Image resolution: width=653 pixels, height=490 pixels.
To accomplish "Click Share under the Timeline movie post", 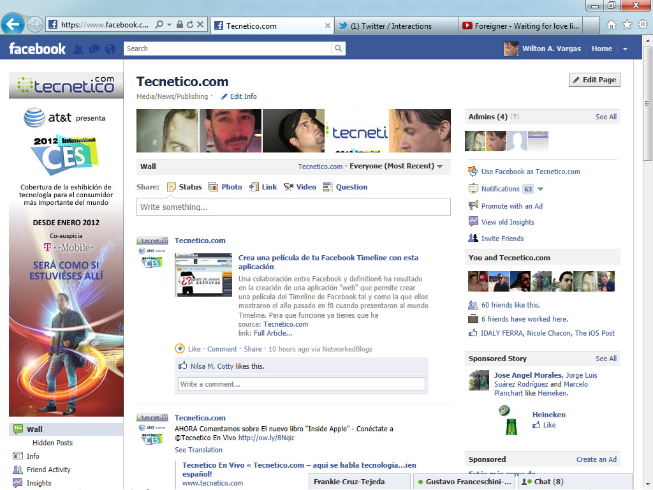I will (253, 349).
